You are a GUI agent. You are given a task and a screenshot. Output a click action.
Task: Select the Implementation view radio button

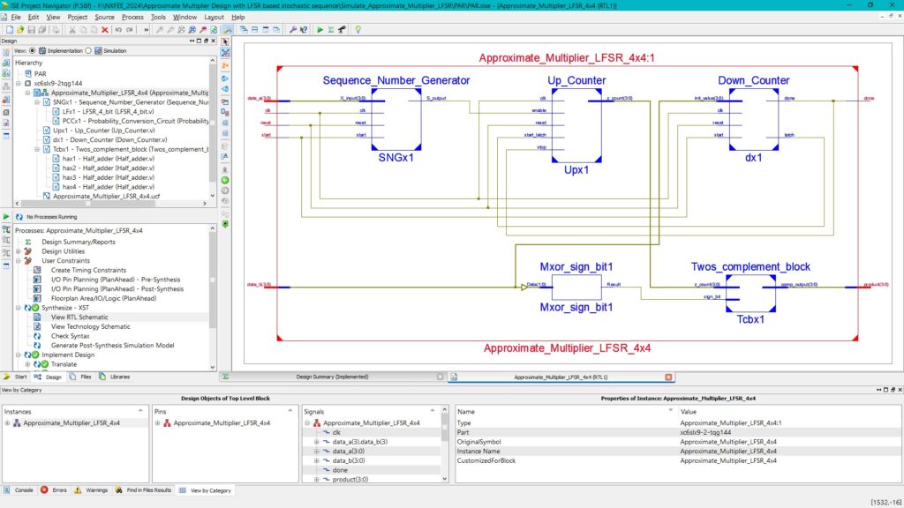(31, 51)
